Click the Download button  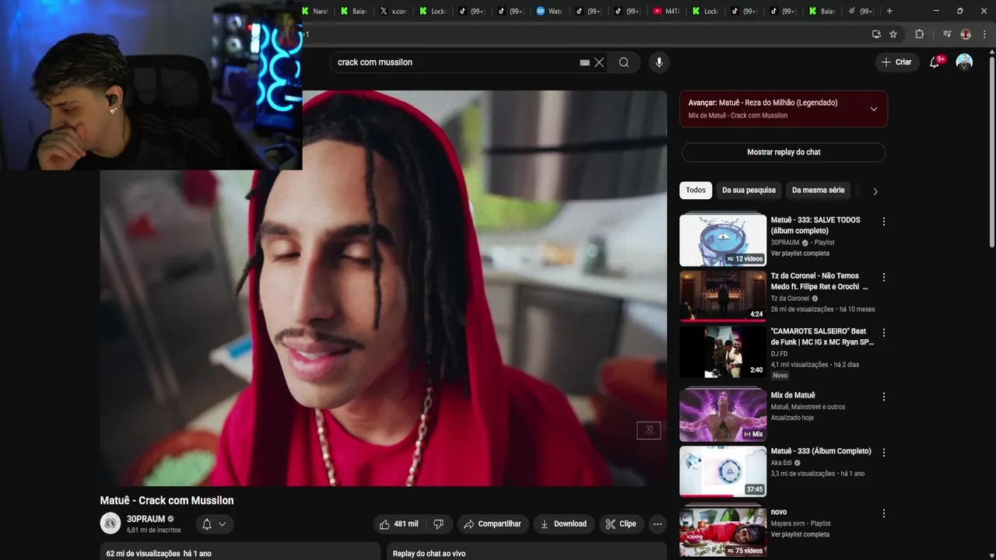[x=563, y=524]
